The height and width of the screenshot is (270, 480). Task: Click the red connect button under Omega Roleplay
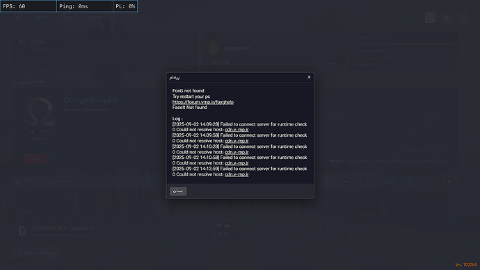(35, 158)
